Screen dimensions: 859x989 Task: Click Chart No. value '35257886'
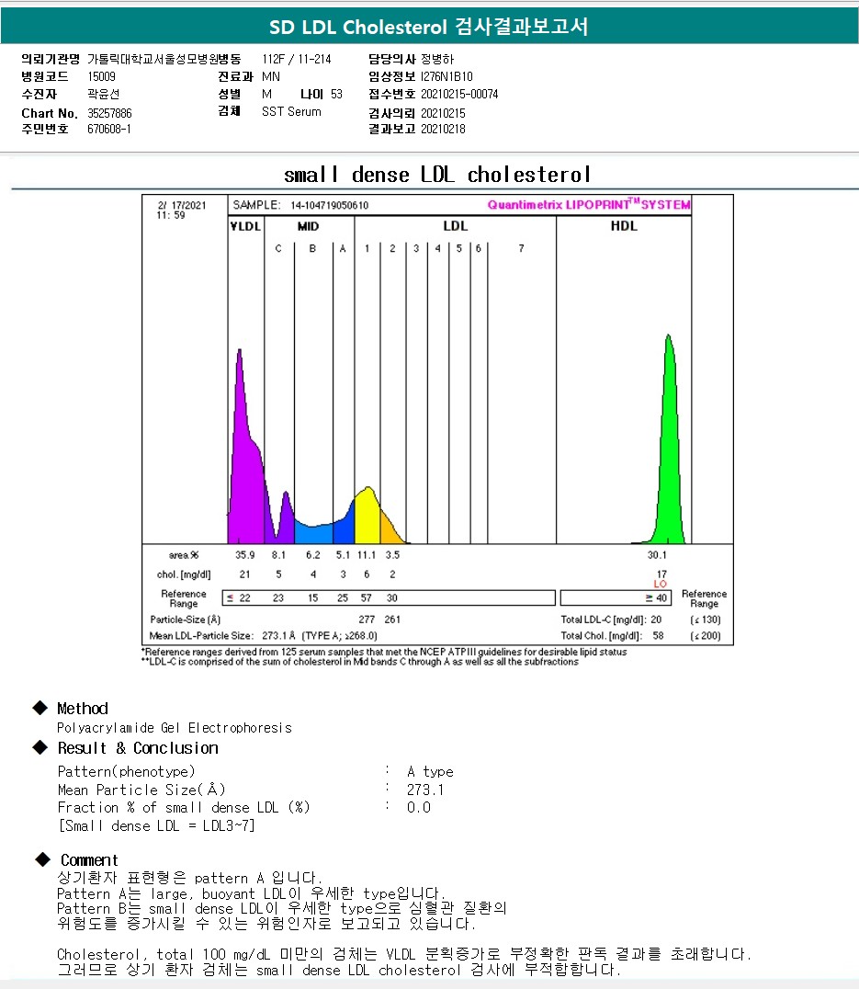109,114
